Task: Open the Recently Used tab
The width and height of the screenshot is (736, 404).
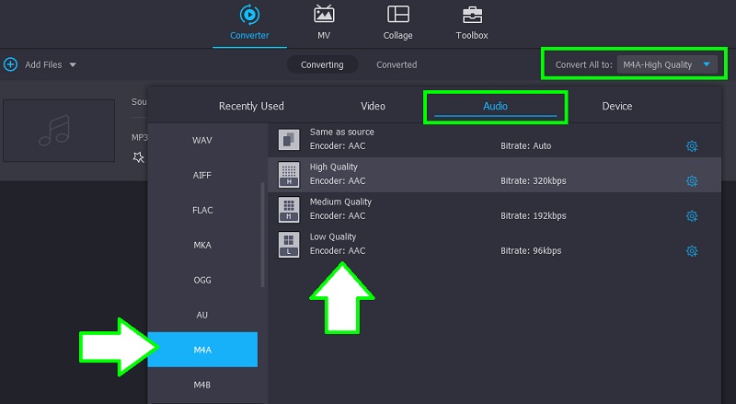Action: click(251, 106)
